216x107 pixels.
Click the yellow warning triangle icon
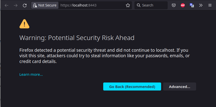(24, 24)
